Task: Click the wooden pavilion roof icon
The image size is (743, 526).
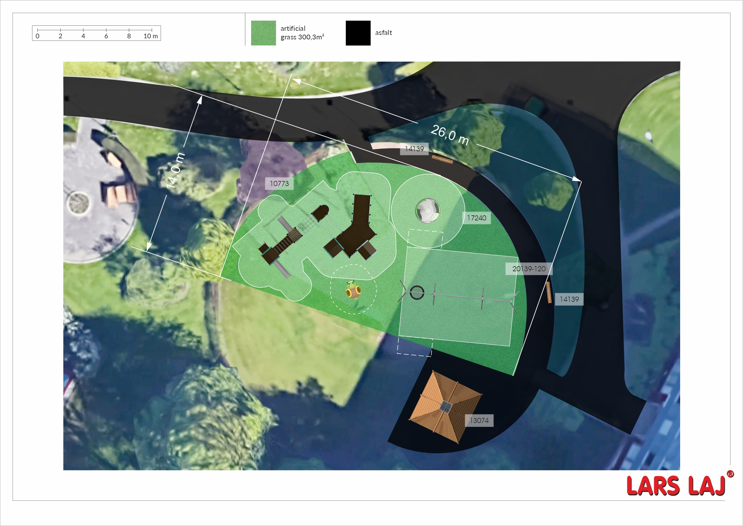Action: (x=446, y=407)
